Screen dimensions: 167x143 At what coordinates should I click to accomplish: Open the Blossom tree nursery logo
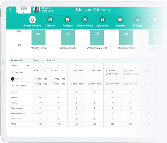pos(24,10)
